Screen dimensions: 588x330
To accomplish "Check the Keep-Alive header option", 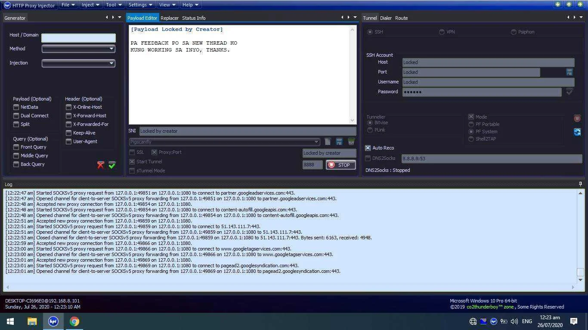I will coord(68,133).
